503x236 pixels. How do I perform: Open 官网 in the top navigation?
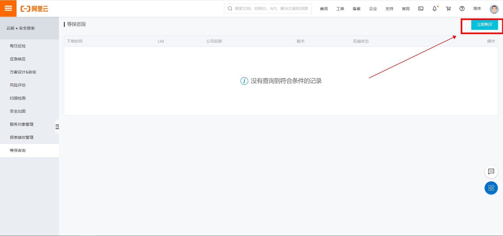[406, 9]
